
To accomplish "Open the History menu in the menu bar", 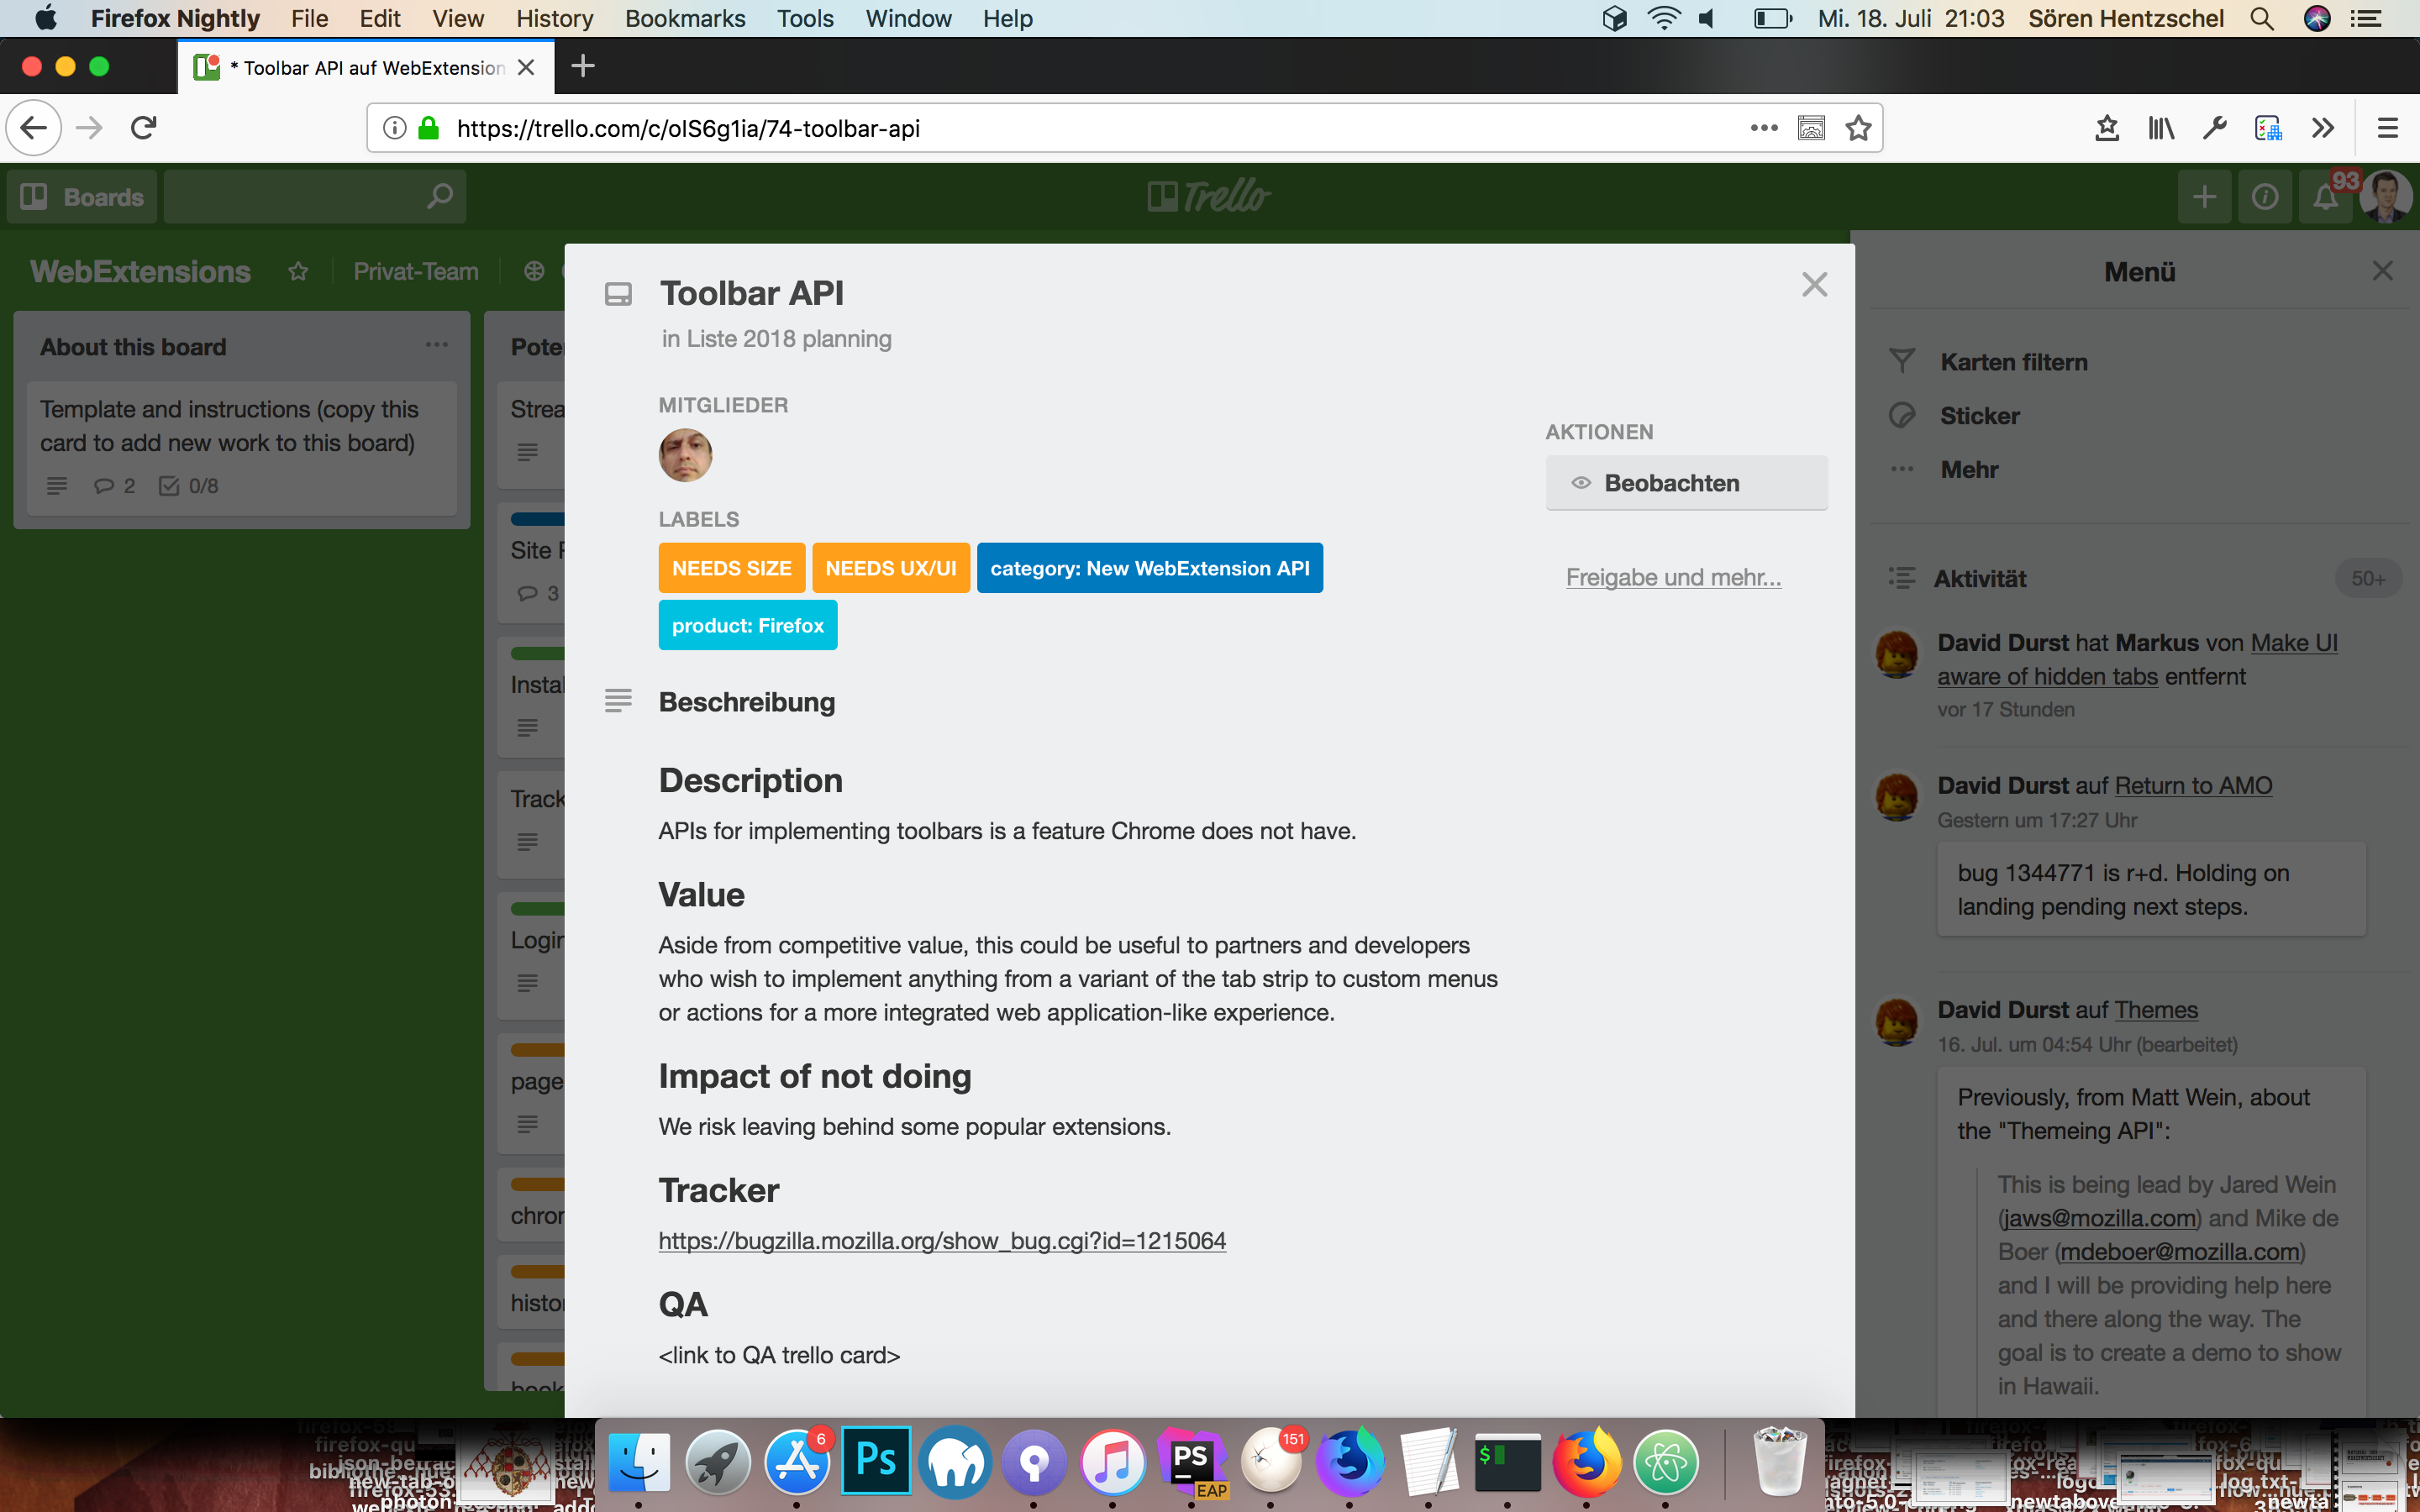I will (554, 18).
